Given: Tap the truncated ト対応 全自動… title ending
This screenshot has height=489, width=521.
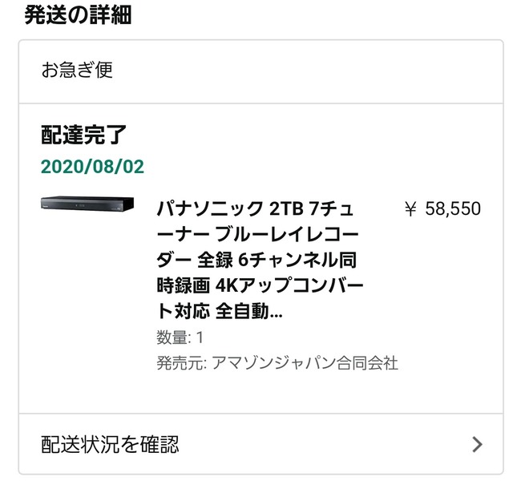Looking at the screenshot, I should pos(220,311).
